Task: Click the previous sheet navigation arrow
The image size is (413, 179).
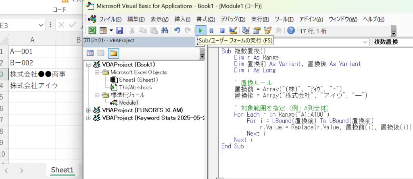Action: 6,171
